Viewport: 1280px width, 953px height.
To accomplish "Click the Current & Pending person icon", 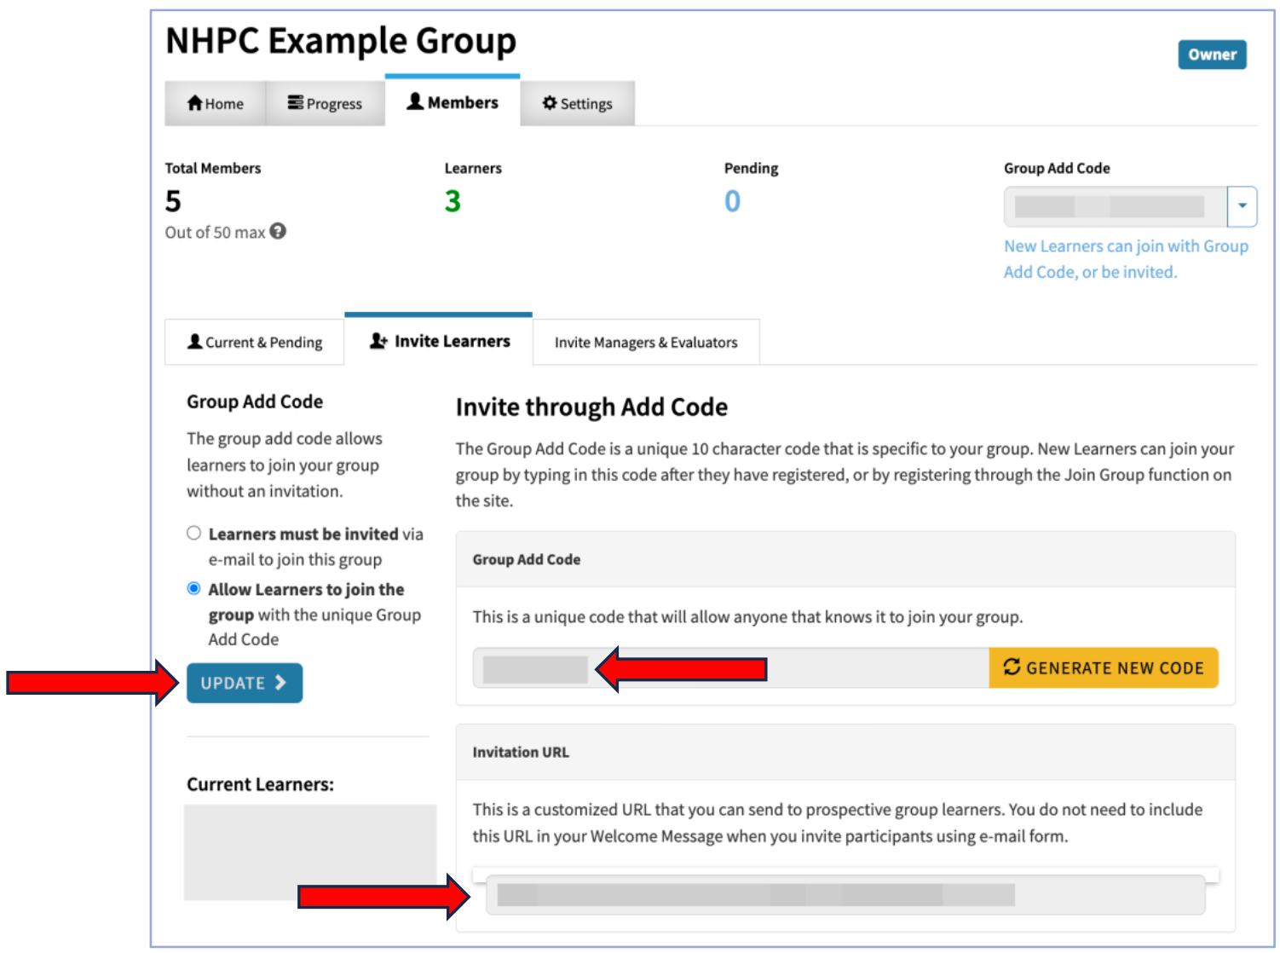I will point(195,342).
